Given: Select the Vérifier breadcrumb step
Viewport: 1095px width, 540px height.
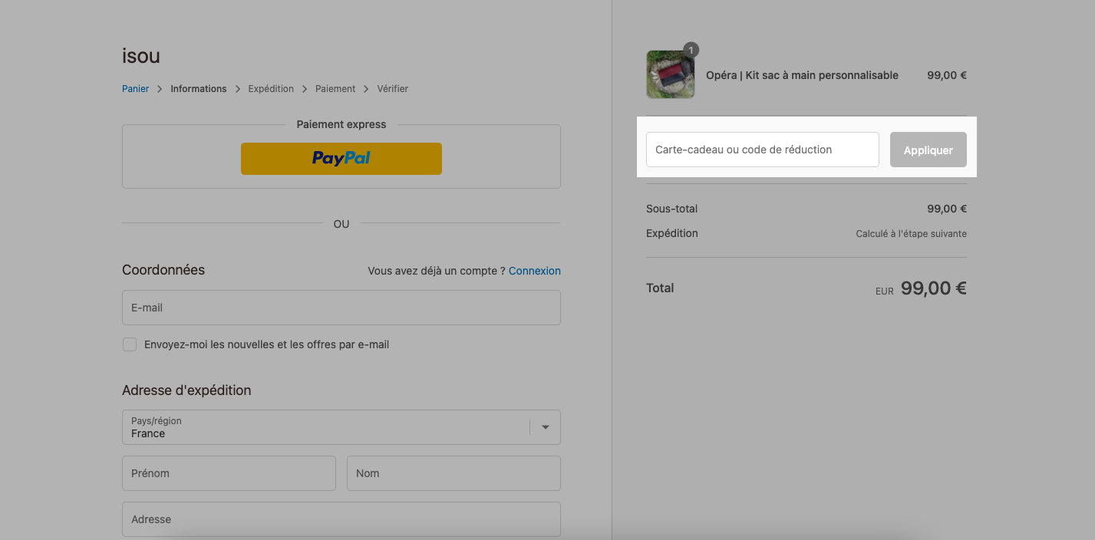Looking at the screenshot, I should tap(393, 89).
